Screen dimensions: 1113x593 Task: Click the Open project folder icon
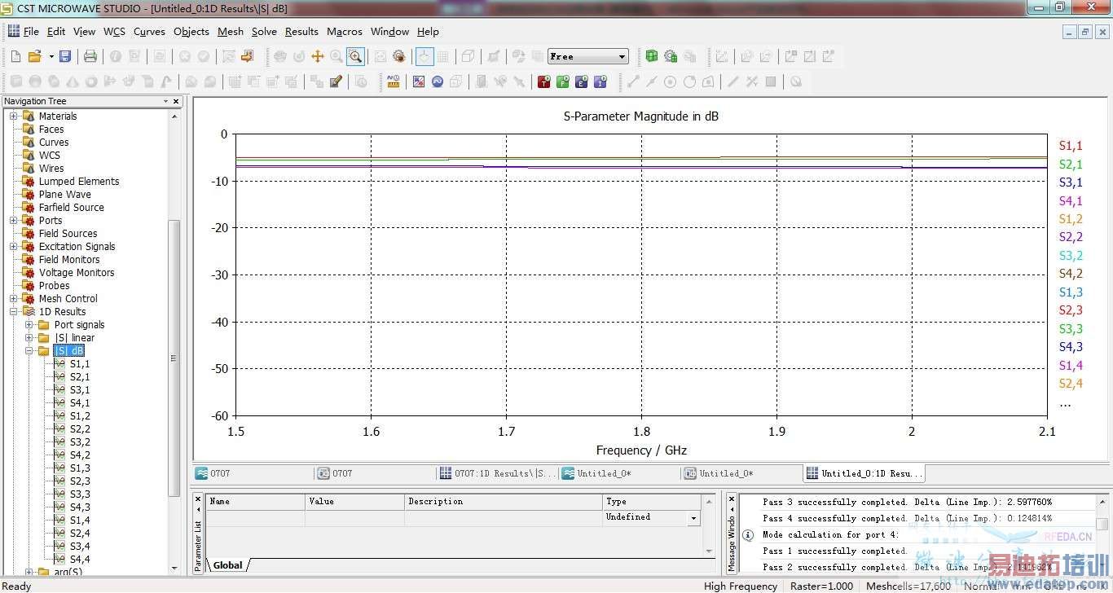34,56
